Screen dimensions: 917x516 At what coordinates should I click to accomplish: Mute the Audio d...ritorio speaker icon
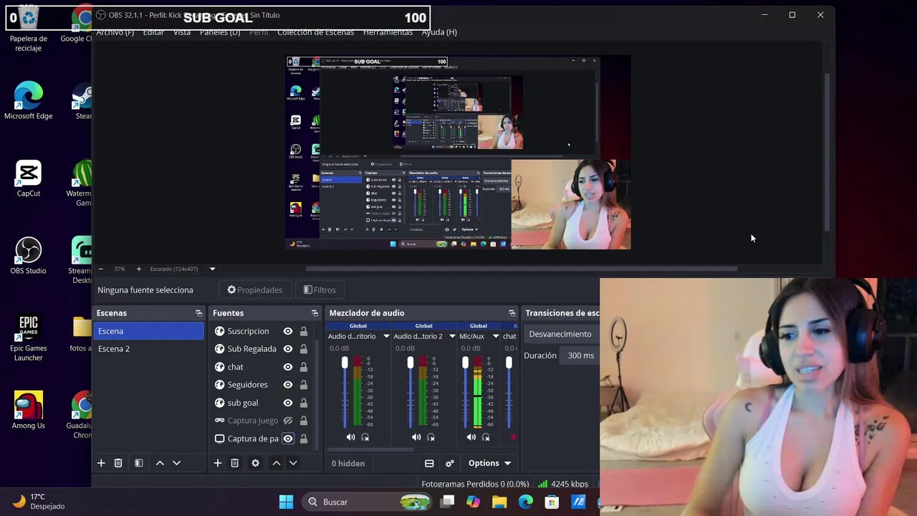[350, 437]
